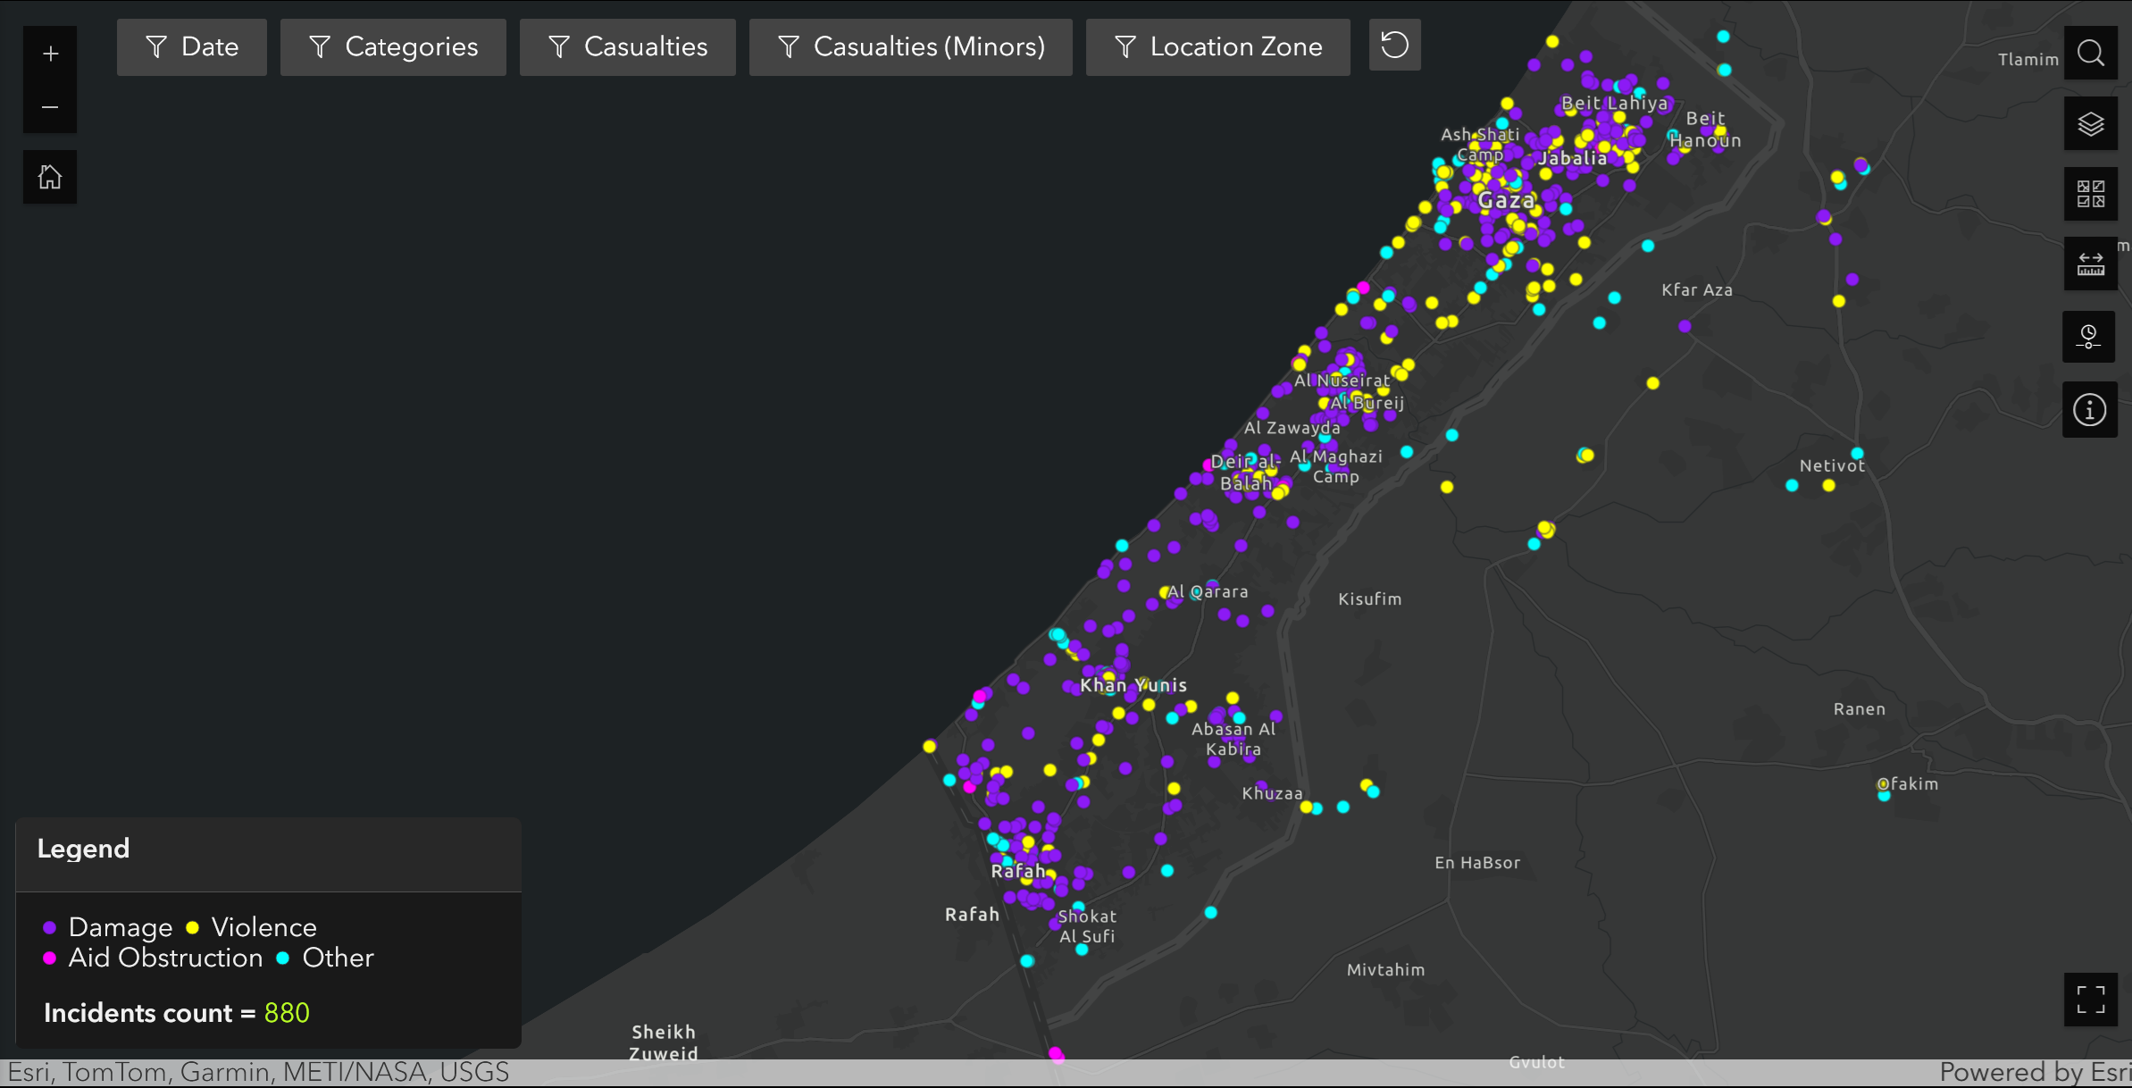2132x1088 pixels.
Task: Click the Ranen map label
Action: 1860,708
